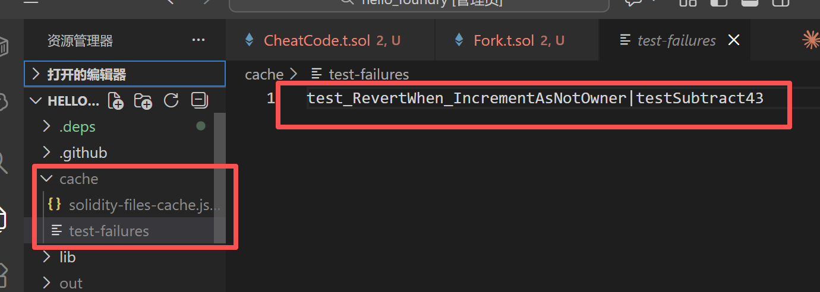Switch to the Fork.t.sol tab

pyautogui.click(x=504, y=40)
